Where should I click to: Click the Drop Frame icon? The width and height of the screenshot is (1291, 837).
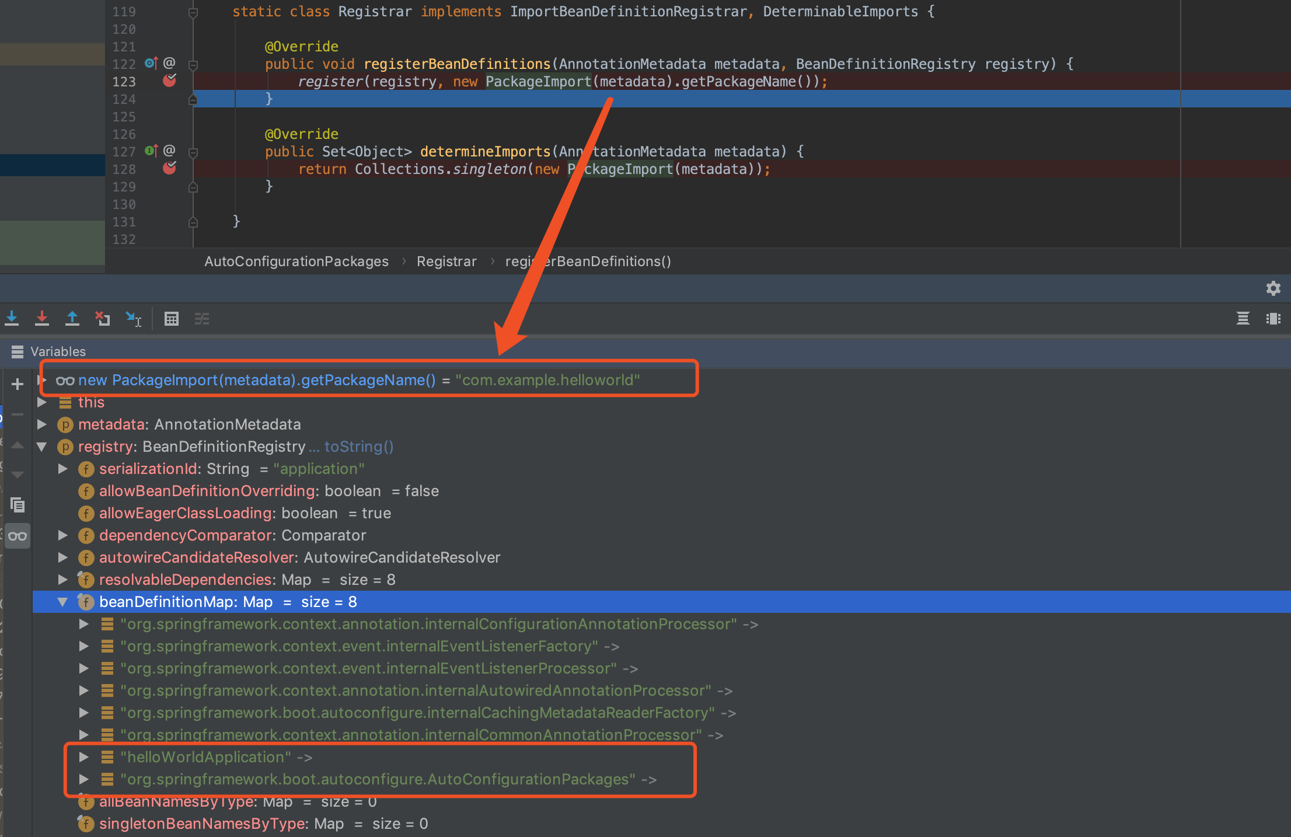tap(103, 319)
